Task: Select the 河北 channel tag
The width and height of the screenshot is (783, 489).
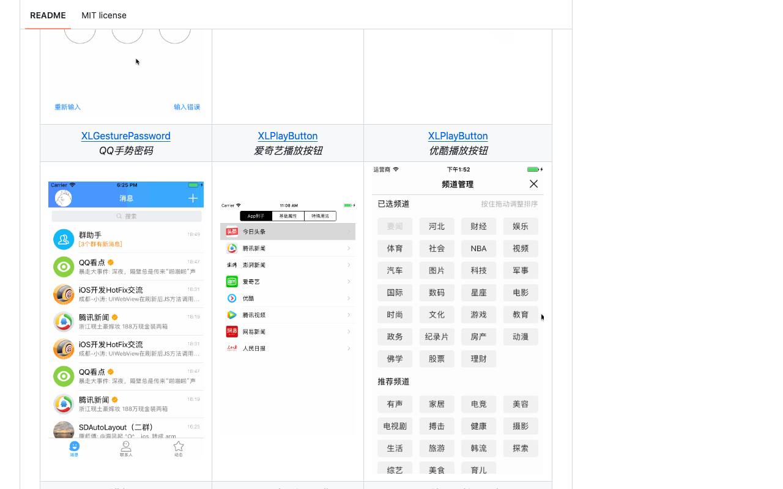Action: pos(437,226)
